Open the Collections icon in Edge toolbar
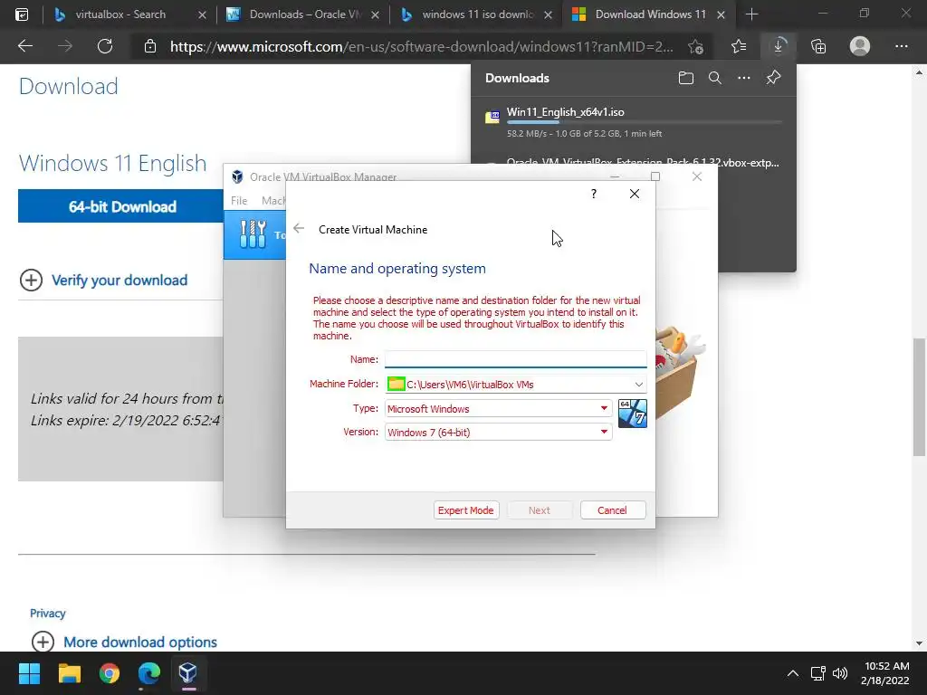The height and width of the screenshot is (695, 927). (x=818, y=46)
